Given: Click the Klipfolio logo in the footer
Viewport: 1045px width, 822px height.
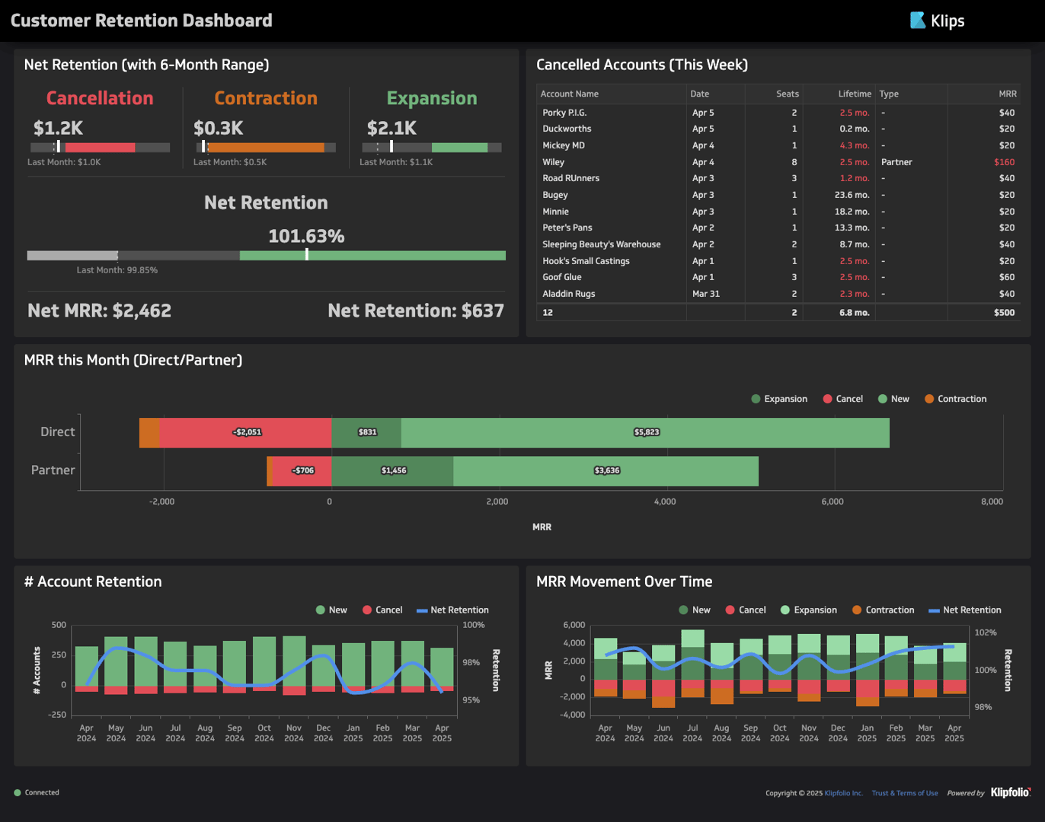Looking at the screenshot, I should click(x=1010, y=792).
